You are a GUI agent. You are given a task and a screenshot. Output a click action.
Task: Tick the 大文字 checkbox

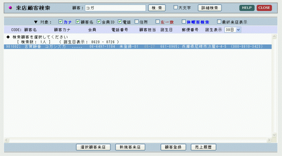176,7
